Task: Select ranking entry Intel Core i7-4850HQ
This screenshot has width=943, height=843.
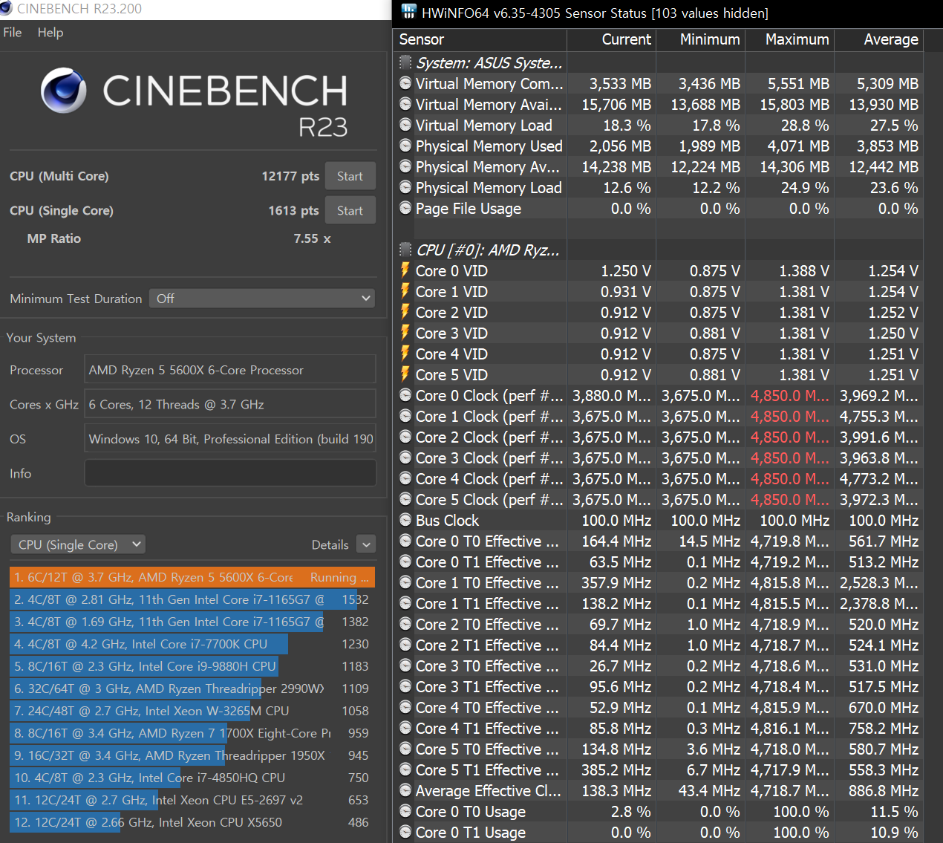Action: 192,778
